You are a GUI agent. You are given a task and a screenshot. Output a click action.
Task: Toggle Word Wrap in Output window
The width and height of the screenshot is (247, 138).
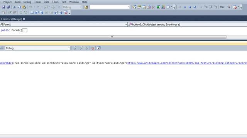[99, 48]
